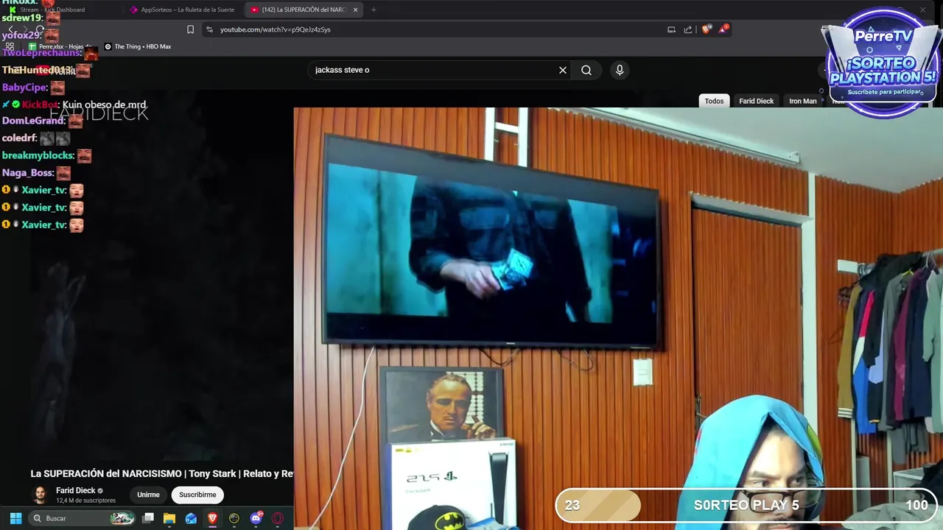Click the Buscar taskbar search box
943x530 pixels.
[83, 518]
